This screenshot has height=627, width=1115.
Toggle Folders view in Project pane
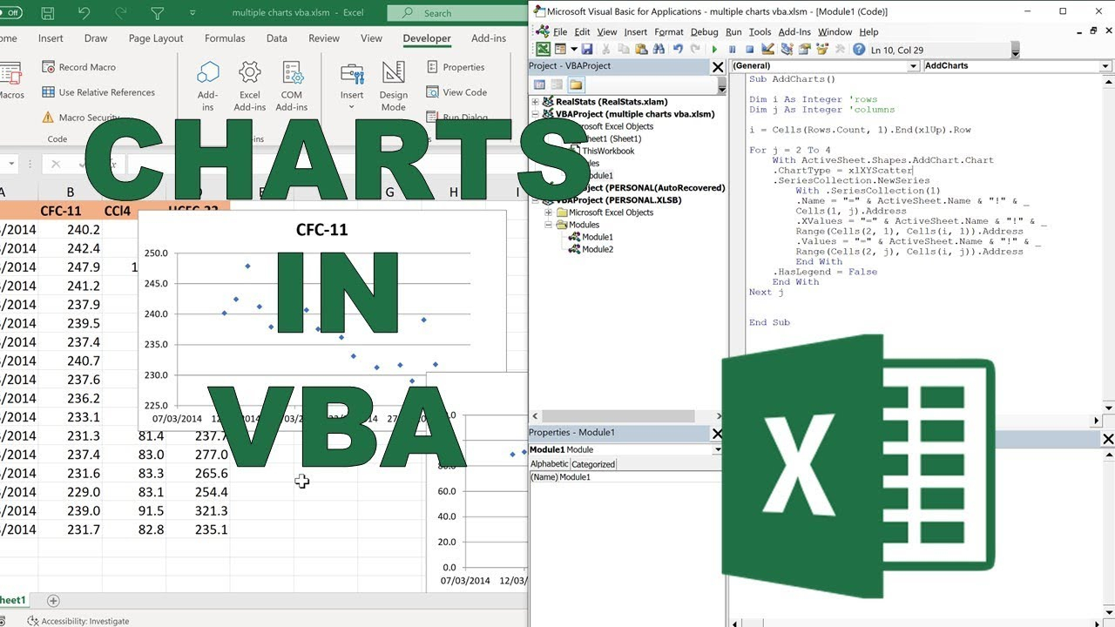tap(576, 84)
